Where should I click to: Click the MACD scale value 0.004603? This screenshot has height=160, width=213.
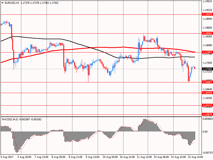pyautogui.click(x=208, y=119)
